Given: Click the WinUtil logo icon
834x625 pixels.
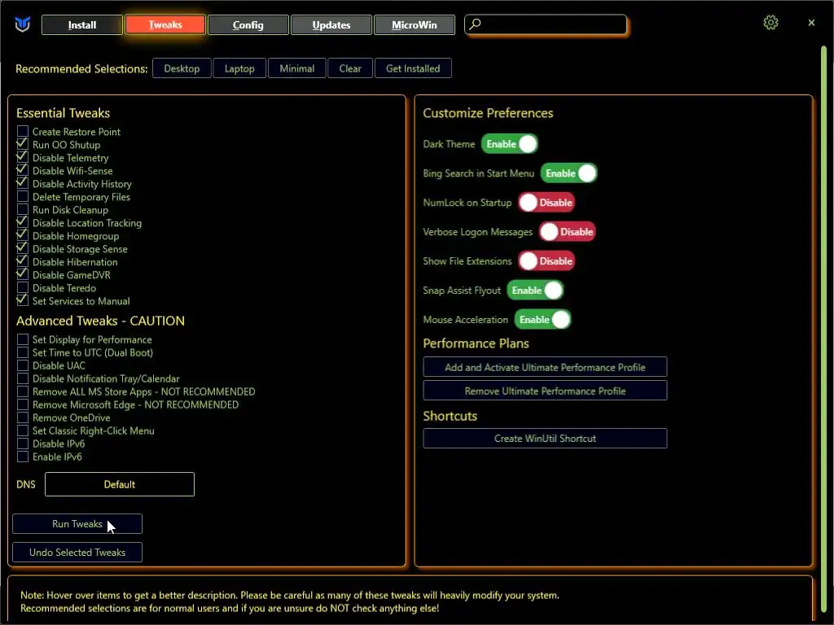Looking at the screenshot, I should tap(22, 24).
